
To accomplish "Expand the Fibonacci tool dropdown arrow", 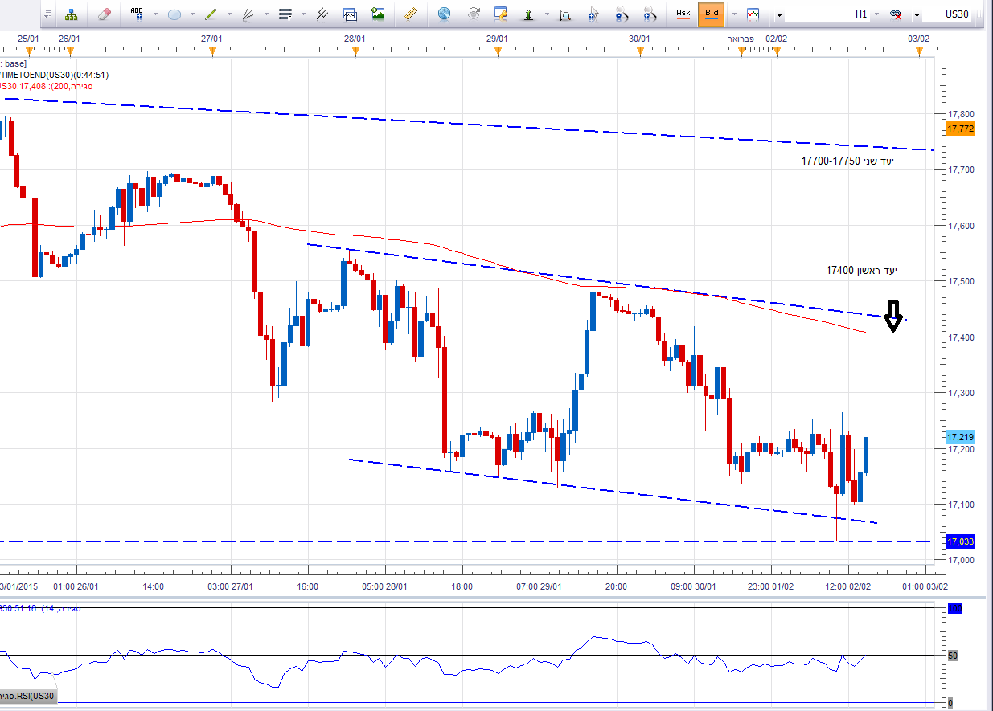I will (302, 14).
